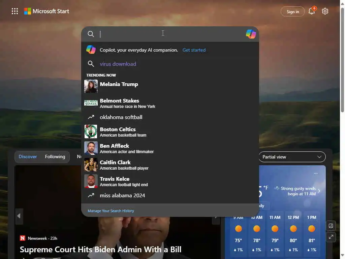Click the 12 PM hourly forecast
345x259 pixels.
click(x=293, y=234)
